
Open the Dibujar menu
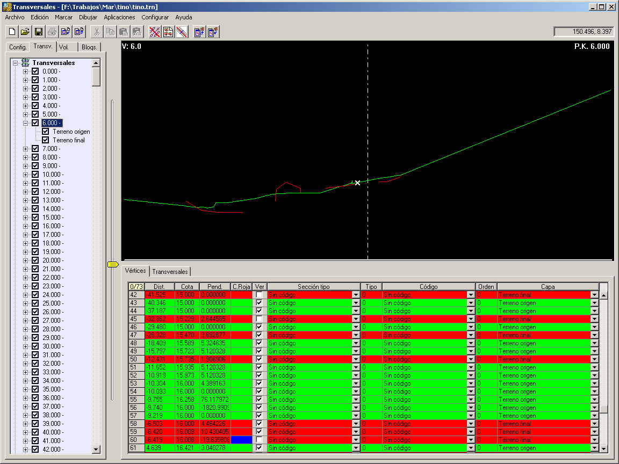tap(88, 17)
